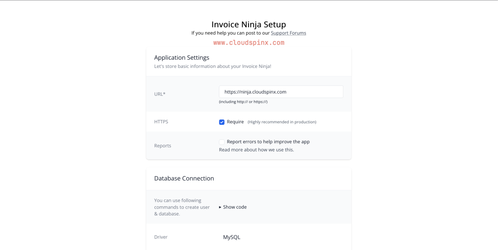Click the Require label text
The image size is (498, 250).
235,122
